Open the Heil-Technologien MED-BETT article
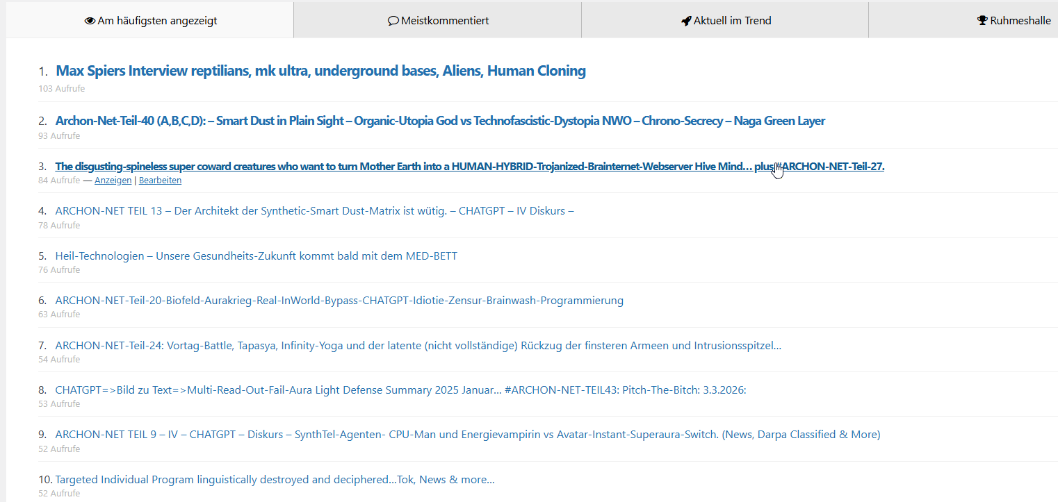The width and height of the screenshot is (1058, 502). click(256, 256)
